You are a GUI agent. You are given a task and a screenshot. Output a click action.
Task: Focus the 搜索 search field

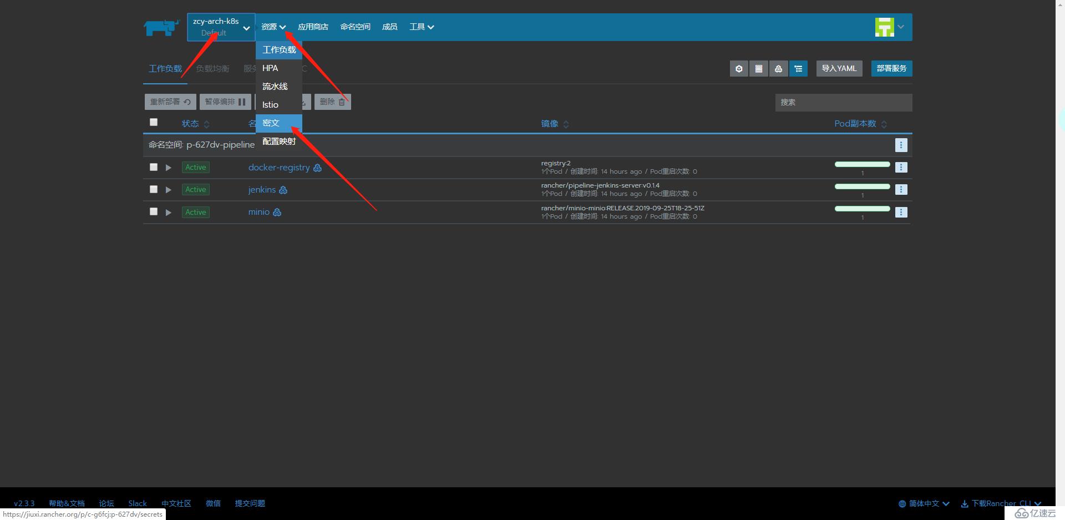click(x=844, y=102)
